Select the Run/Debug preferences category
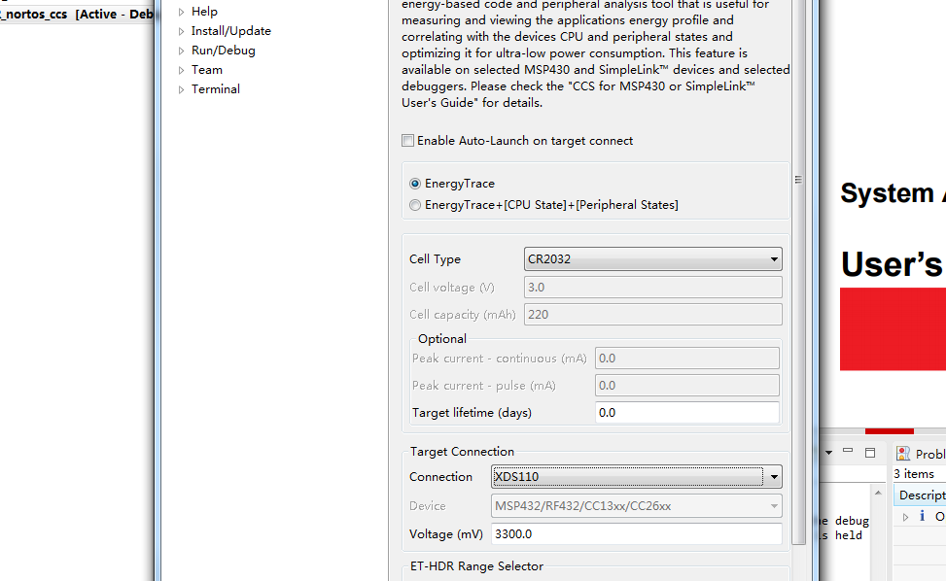Image resolution: width=946 pixels, height=581 pixels. (224, 50)
